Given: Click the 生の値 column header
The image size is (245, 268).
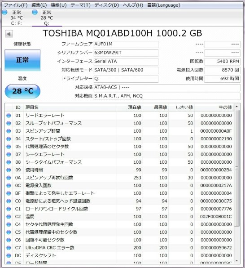Looking at the screenshot, I should pyautogui.click(x=214, y=107).
